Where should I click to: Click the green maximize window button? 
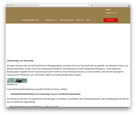tap(12, 5)
